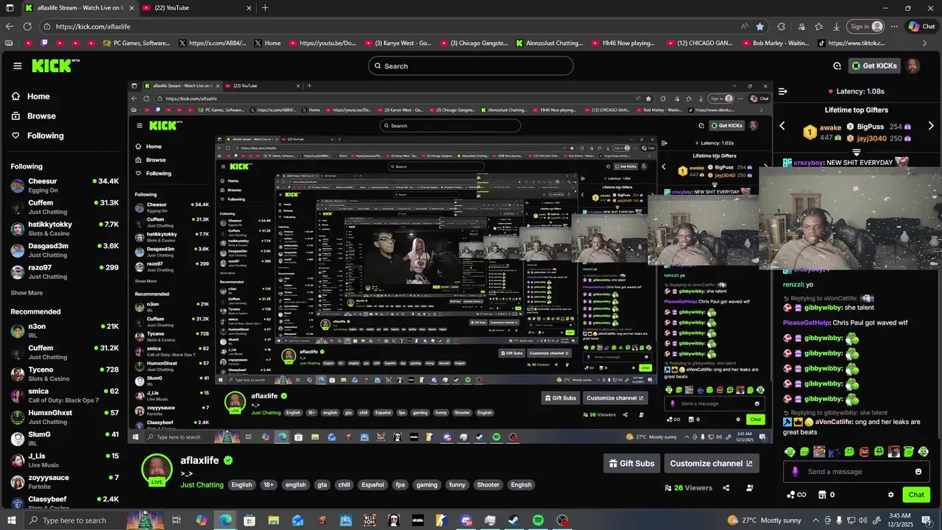Image resolution: width=942 pixels, height=530 pixels.
Task: Open HumxnGhxst channel in Recommended list
Action: pos(65,417)
